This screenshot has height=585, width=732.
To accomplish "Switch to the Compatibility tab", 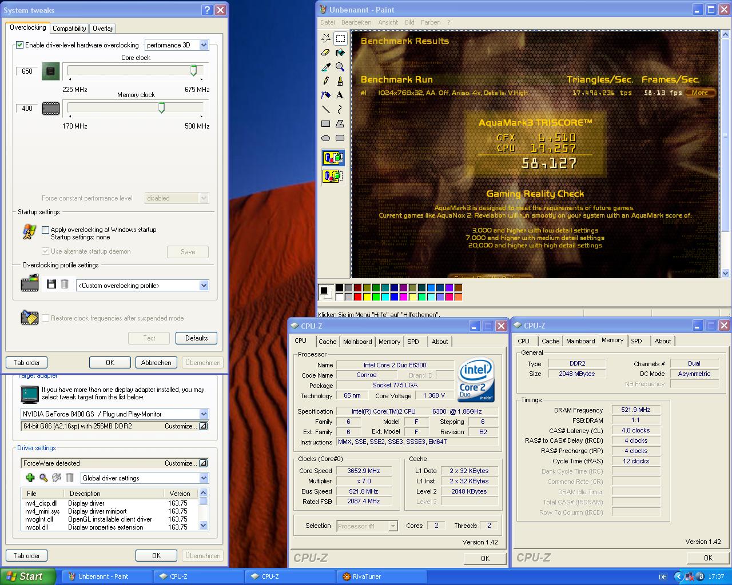I will 69,29.
